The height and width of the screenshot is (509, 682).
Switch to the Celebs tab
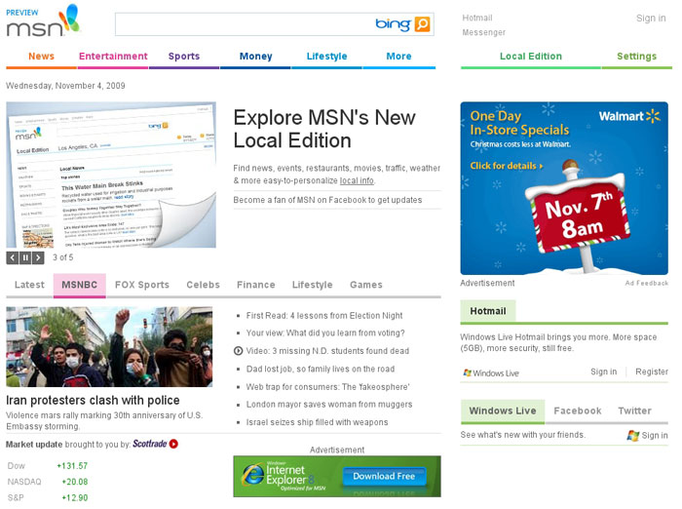[203, 285]
